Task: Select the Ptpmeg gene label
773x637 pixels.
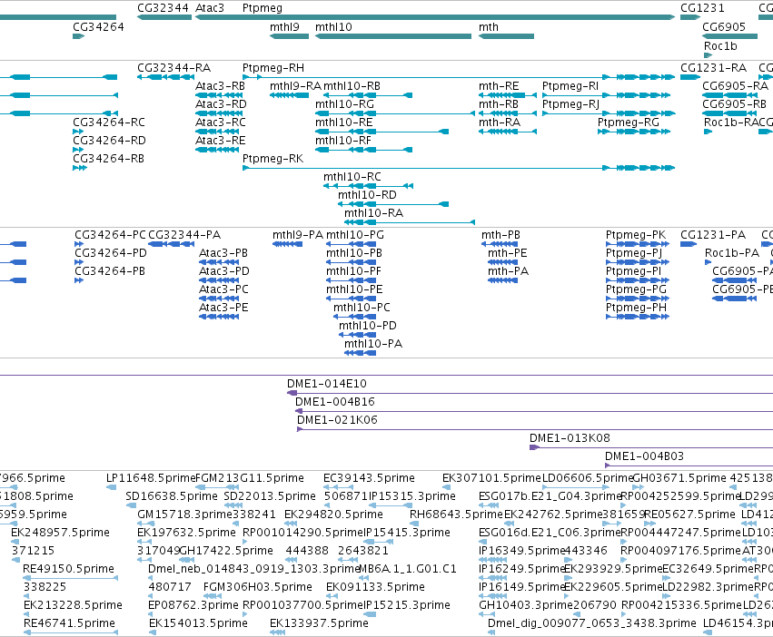Action: click(x=263, y=8)
